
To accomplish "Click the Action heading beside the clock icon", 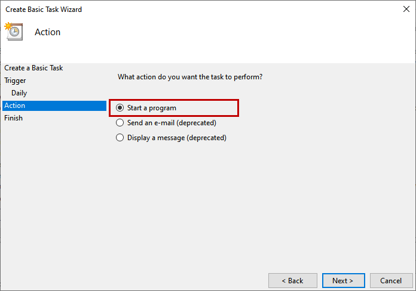I will point(48,32).
